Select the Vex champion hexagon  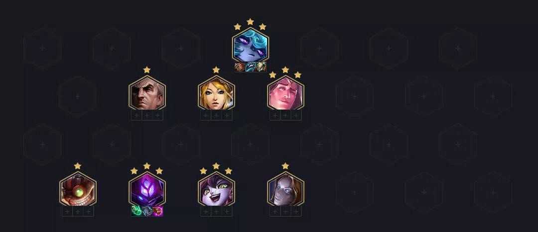tap(251, 45)
